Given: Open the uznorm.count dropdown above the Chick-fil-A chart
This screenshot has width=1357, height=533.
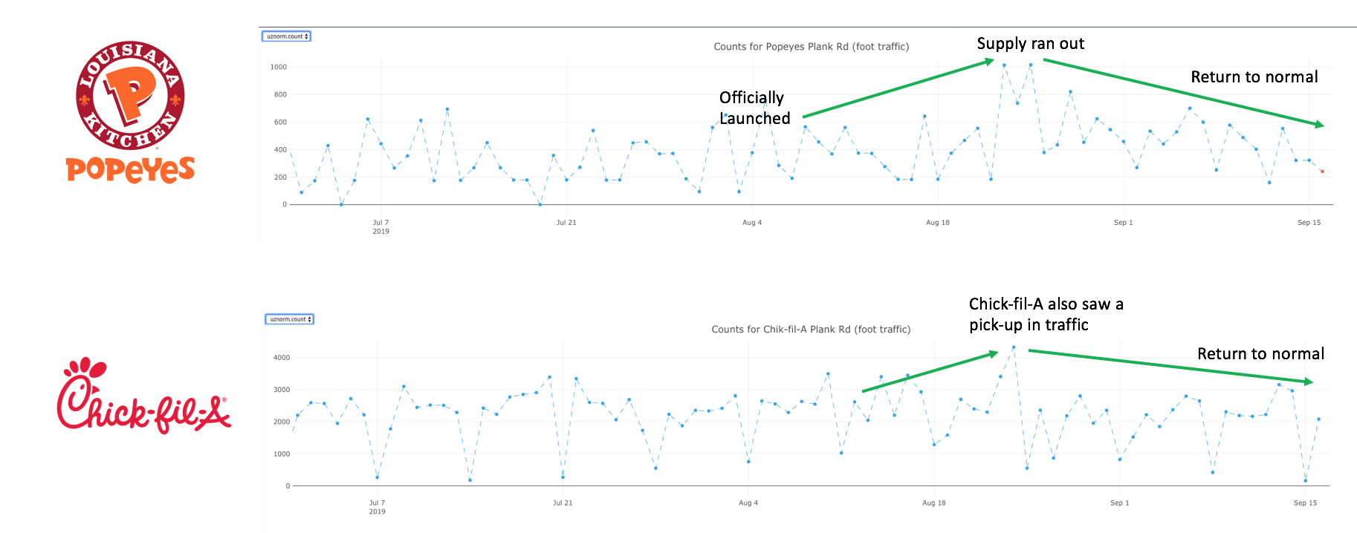Looking at the screenshot, I should click(290, 319).
